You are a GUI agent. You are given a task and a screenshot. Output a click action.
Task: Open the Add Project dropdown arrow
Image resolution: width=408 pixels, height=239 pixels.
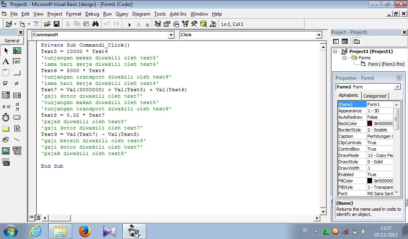tap(16, 24)
